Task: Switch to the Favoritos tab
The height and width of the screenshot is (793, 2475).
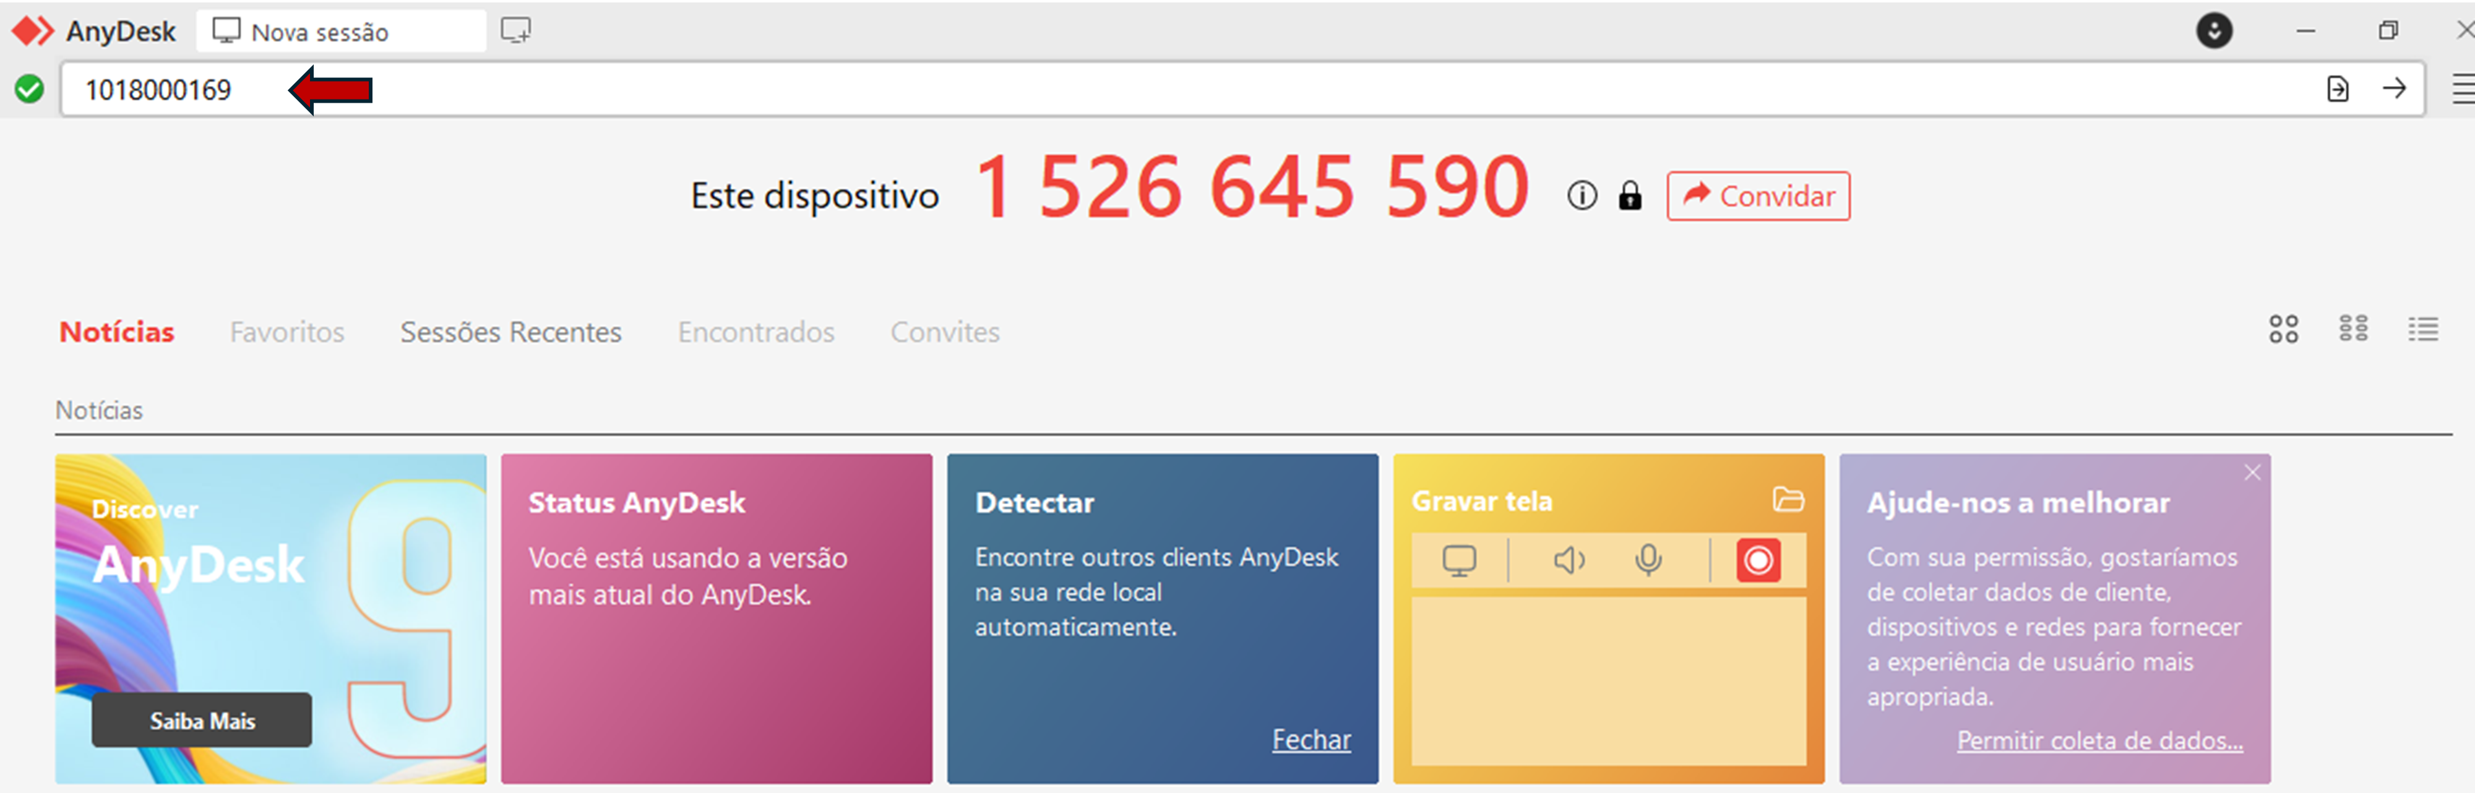Action: pos(286,332)
